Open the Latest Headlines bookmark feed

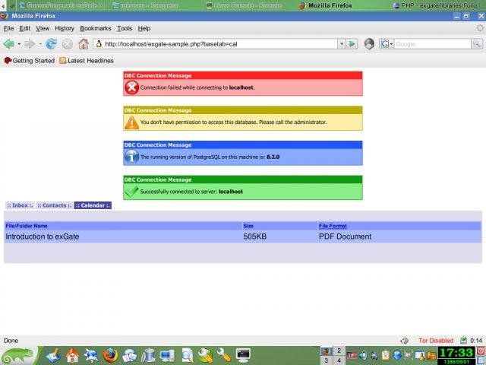86,61
